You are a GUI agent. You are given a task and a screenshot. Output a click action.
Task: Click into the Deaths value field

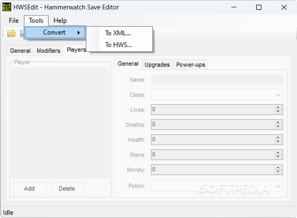[x=213, y=124]
